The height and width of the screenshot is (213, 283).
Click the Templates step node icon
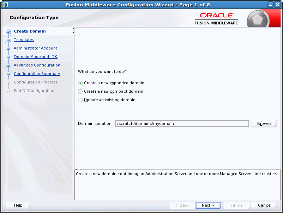tap(8, 40)
